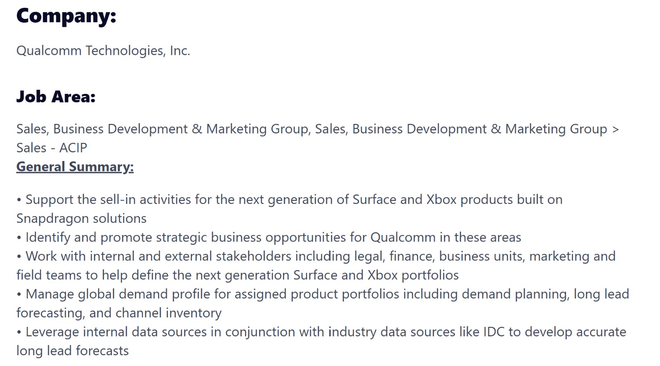Select the "Qualcomm Technologies, Inc." company name
The height and width of the screenshot is (366, 660).
(103, 51)
